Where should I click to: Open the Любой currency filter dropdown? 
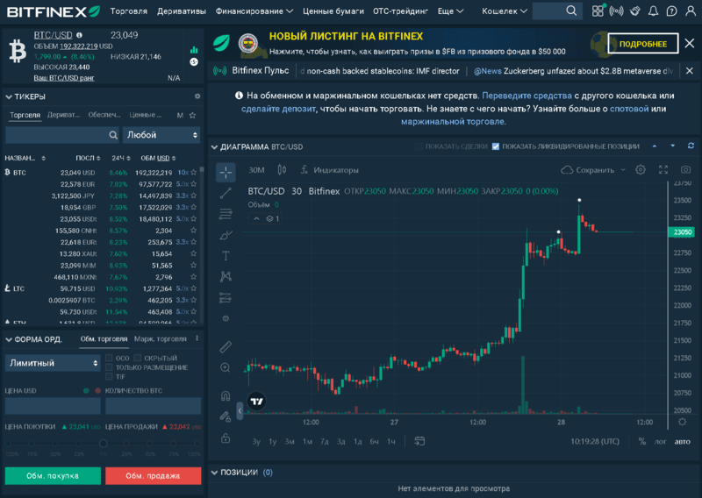pyautogui.click(x=161, y=135)
